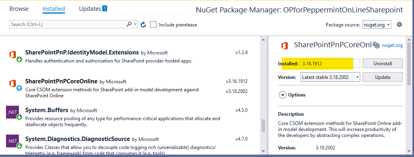The image size is (414, 157).
Task: Click package list scrollbar down arrow
Action: pyautogui.click(x=263, y=151)
